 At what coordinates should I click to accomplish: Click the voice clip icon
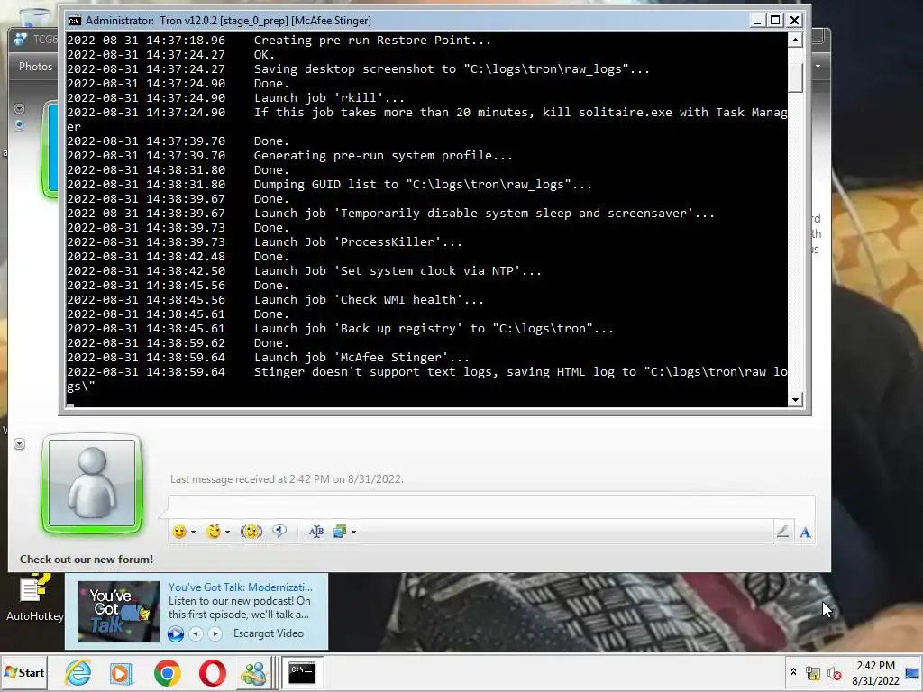point(279,532)
